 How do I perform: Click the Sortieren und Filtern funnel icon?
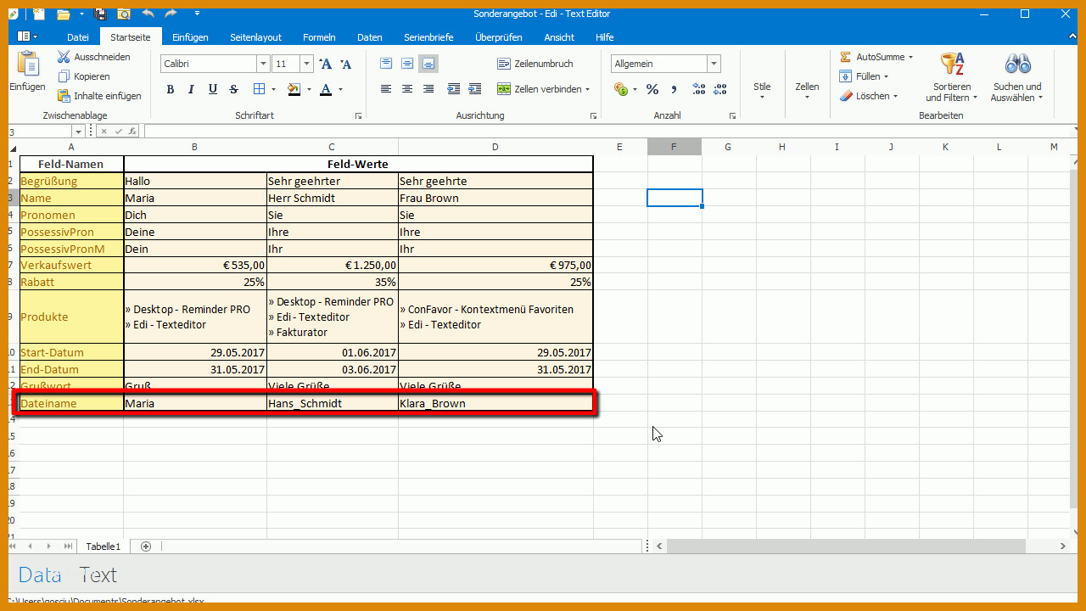952,64
